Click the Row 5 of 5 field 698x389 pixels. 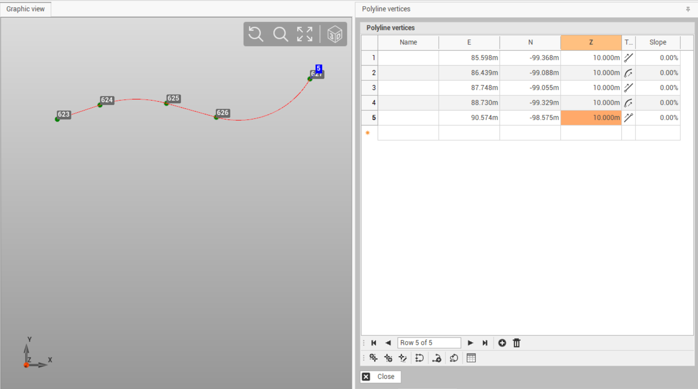(429, 343)
